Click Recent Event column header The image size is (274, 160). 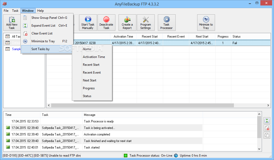point(176,37)
